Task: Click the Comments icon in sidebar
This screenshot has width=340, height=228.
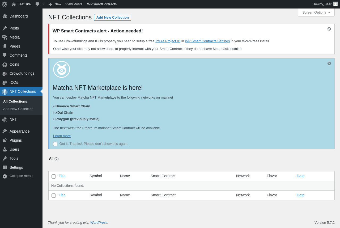Action: 5,55
